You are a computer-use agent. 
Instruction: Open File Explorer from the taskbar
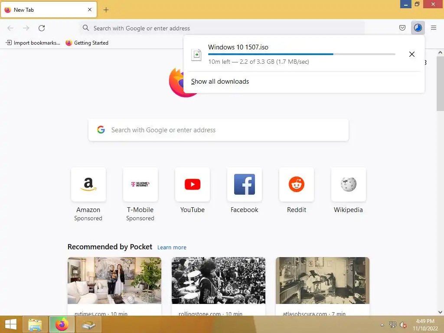pos(35,324)
